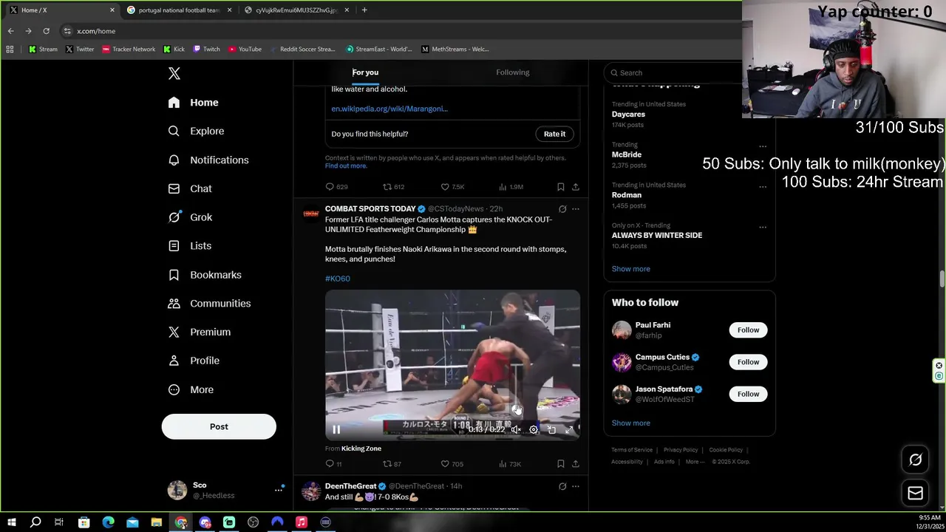Open the floating messages button

tap(915, 493)
